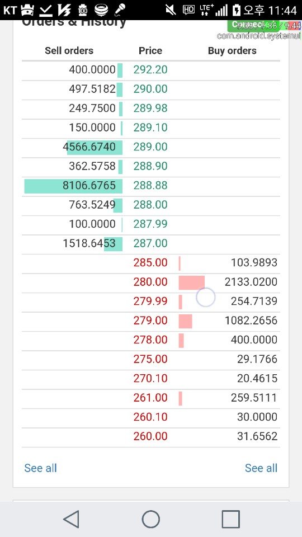Viewport: 302px width, 537px height.
Task: Tap the Android back navigation triangle
Action: tap(72, 519)
